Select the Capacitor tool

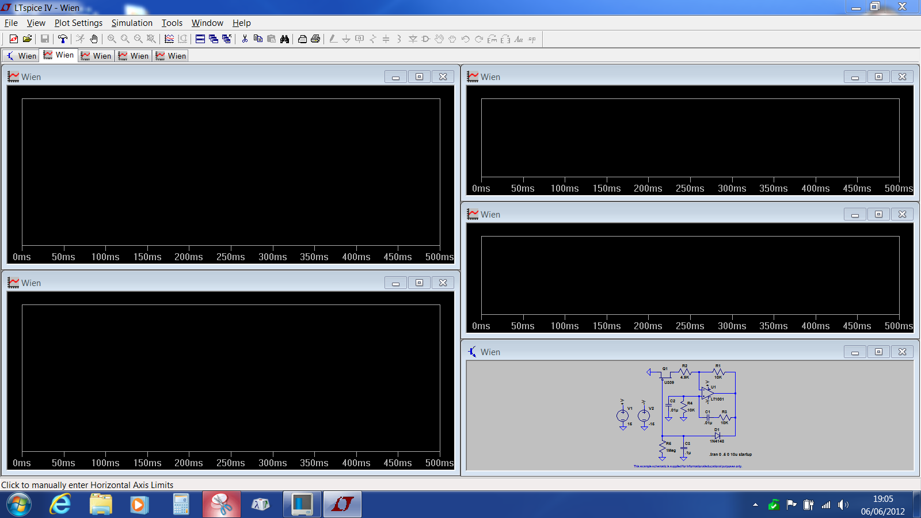(386, 39)
